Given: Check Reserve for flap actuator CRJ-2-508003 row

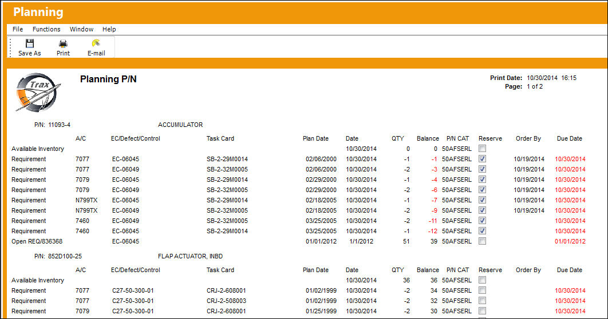Looking at the screenshot, I should click(483, 300).
